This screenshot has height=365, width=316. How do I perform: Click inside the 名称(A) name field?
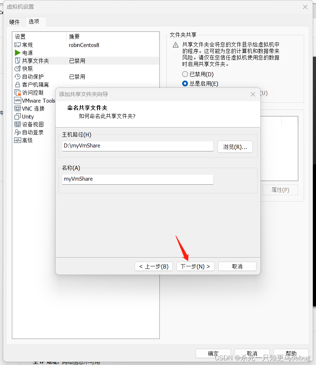coord(137,179)
